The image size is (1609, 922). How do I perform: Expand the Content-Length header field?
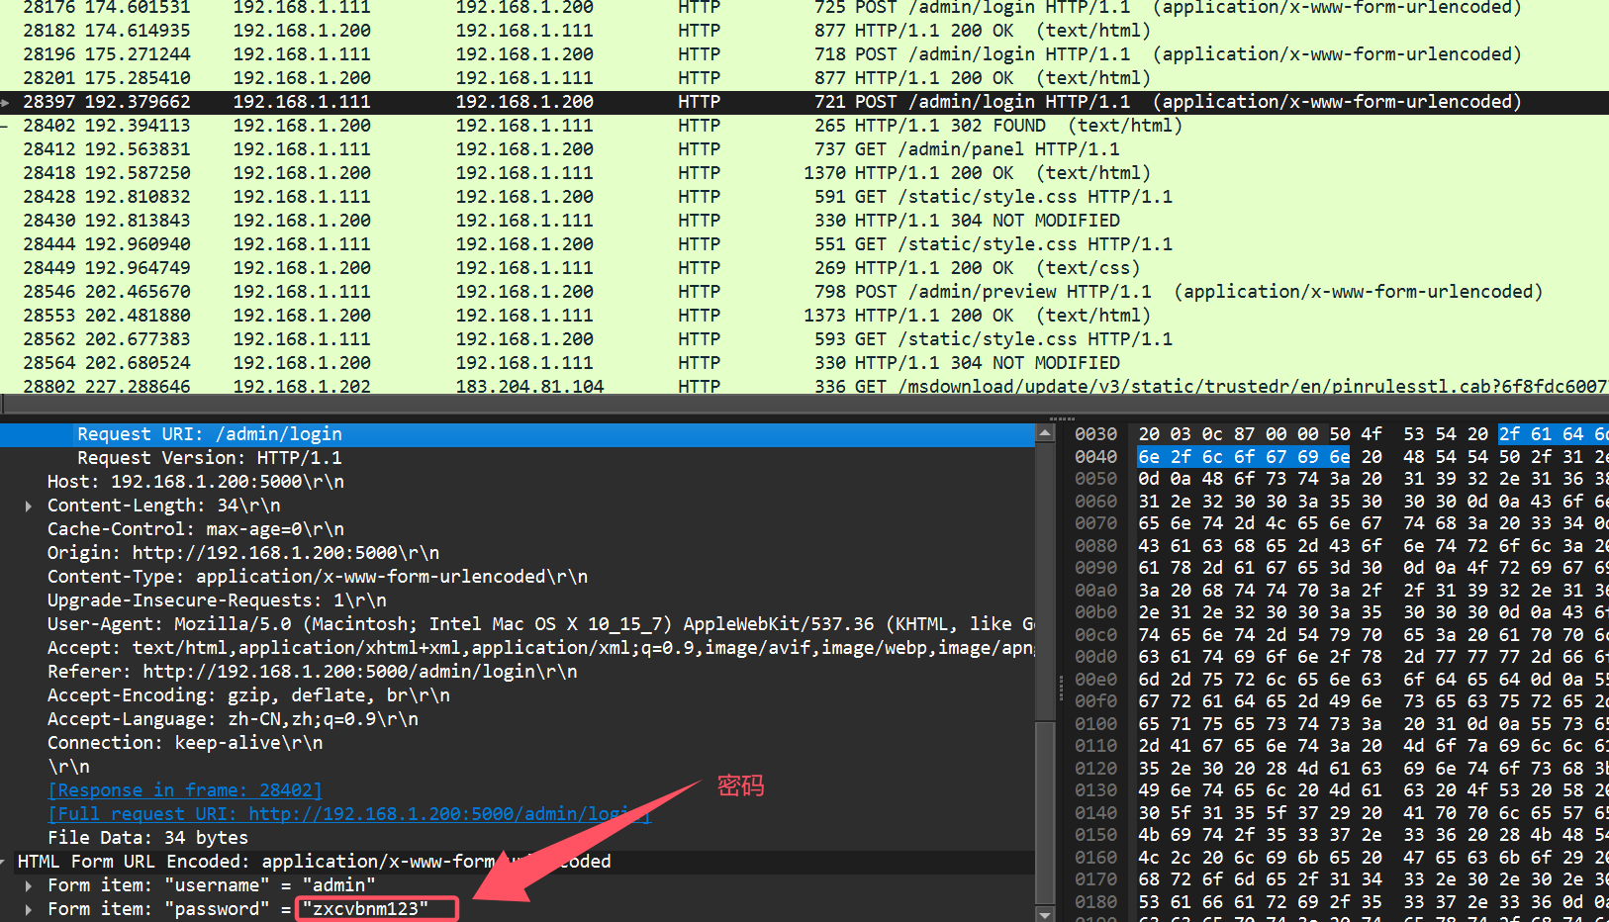(29, 506)
